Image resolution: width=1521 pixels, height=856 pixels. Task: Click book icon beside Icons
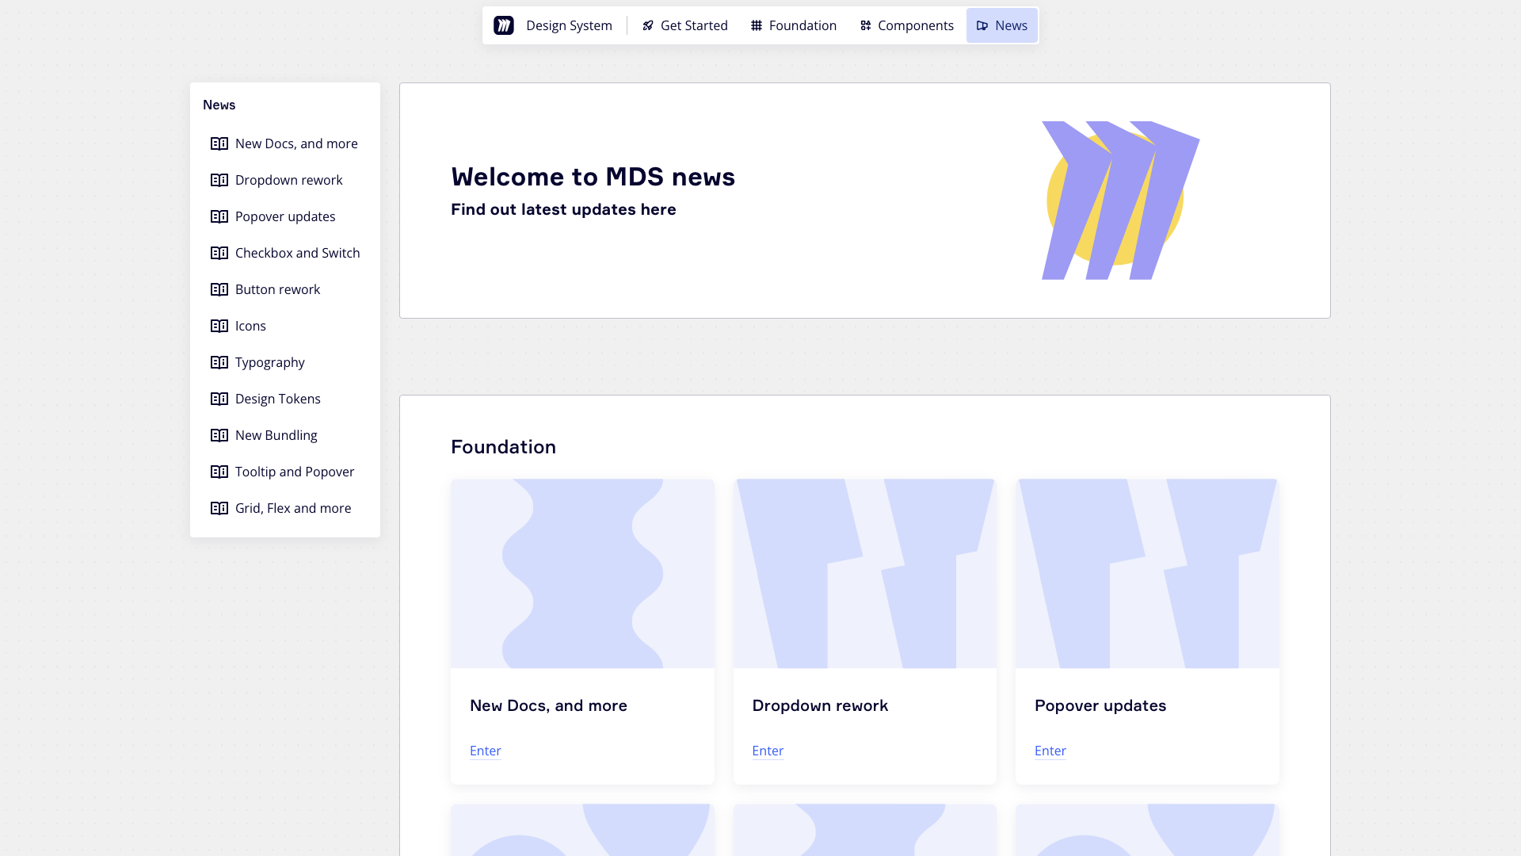coord(219,326)
